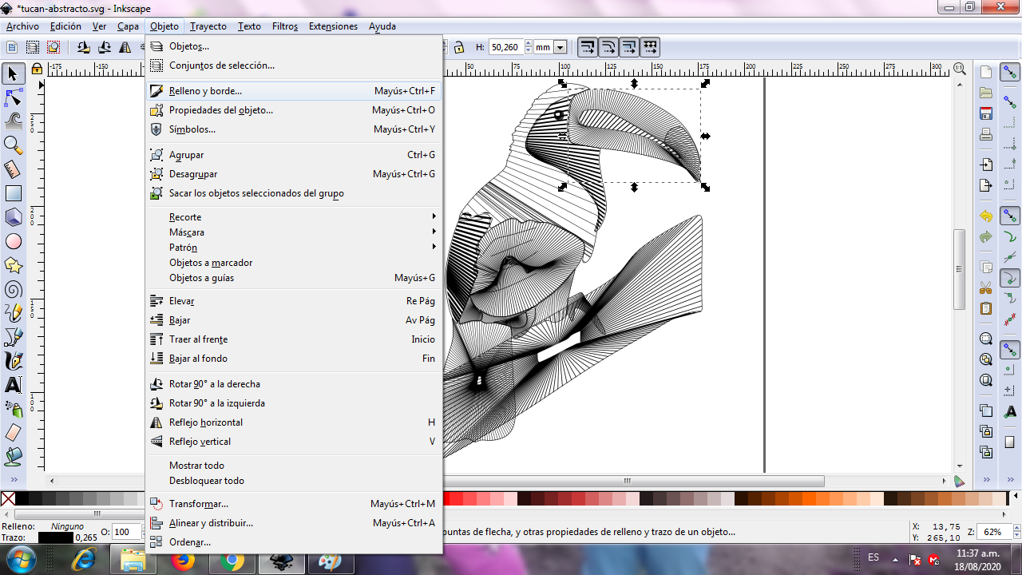The height and width of the screenshot is (575, 1022).
Task: Select the Spray tool
Action: tap(13, 408)
